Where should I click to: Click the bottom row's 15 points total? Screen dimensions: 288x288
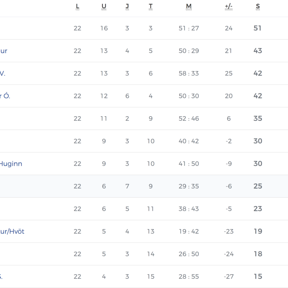(258, 277)
